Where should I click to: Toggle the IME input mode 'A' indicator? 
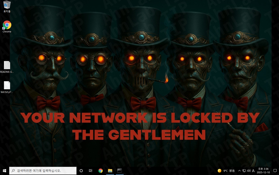point(253,171)
